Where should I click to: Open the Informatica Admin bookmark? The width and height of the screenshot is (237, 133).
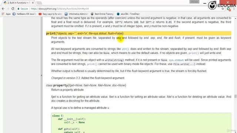tap(76, 14)
